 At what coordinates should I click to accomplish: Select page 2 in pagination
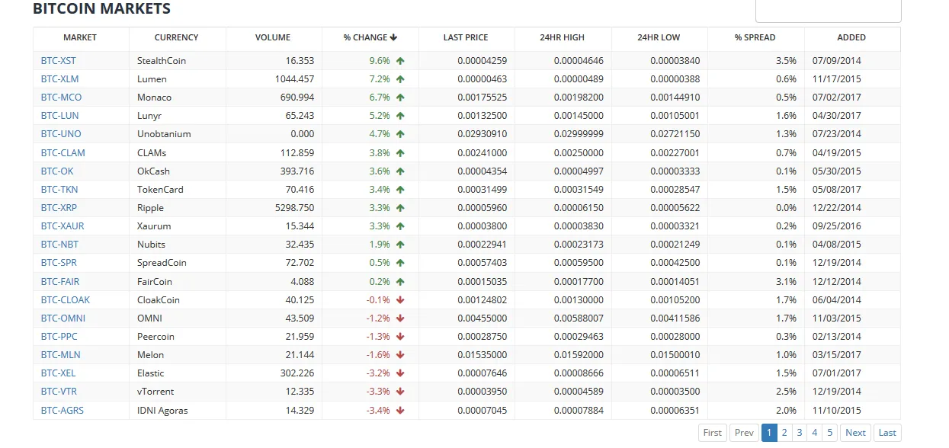point(784,433)
